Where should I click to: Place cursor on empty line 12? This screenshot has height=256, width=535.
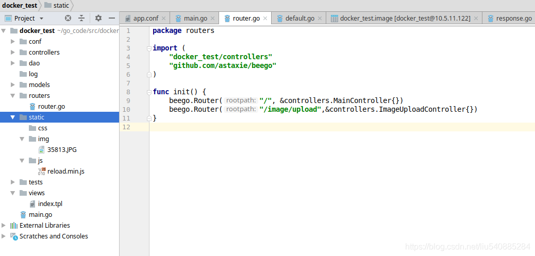(342, 127)
